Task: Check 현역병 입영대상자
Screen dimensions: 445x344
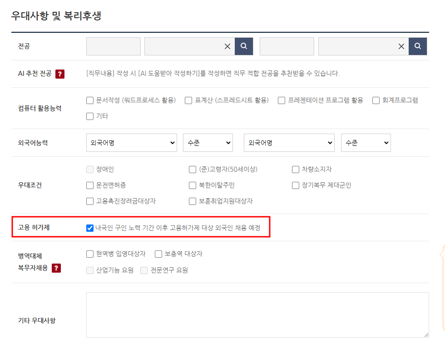Action: click(89, 254)
